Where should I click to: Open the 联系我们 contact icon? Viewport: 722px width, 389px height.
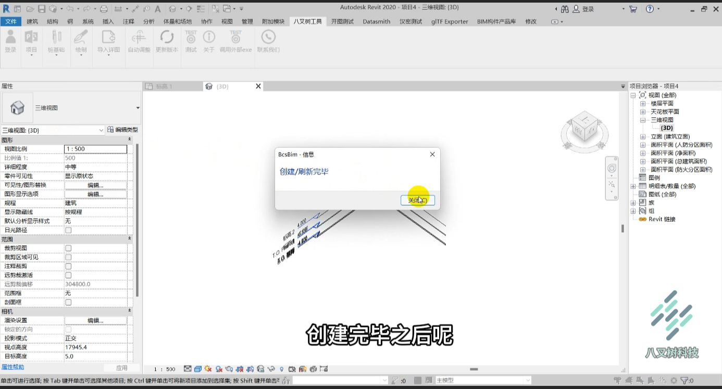tap(268, 41)
